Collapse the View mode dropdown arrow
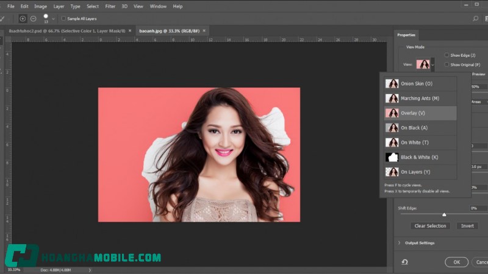Viewport: 488px width, 274px height. tap(432, 64)
